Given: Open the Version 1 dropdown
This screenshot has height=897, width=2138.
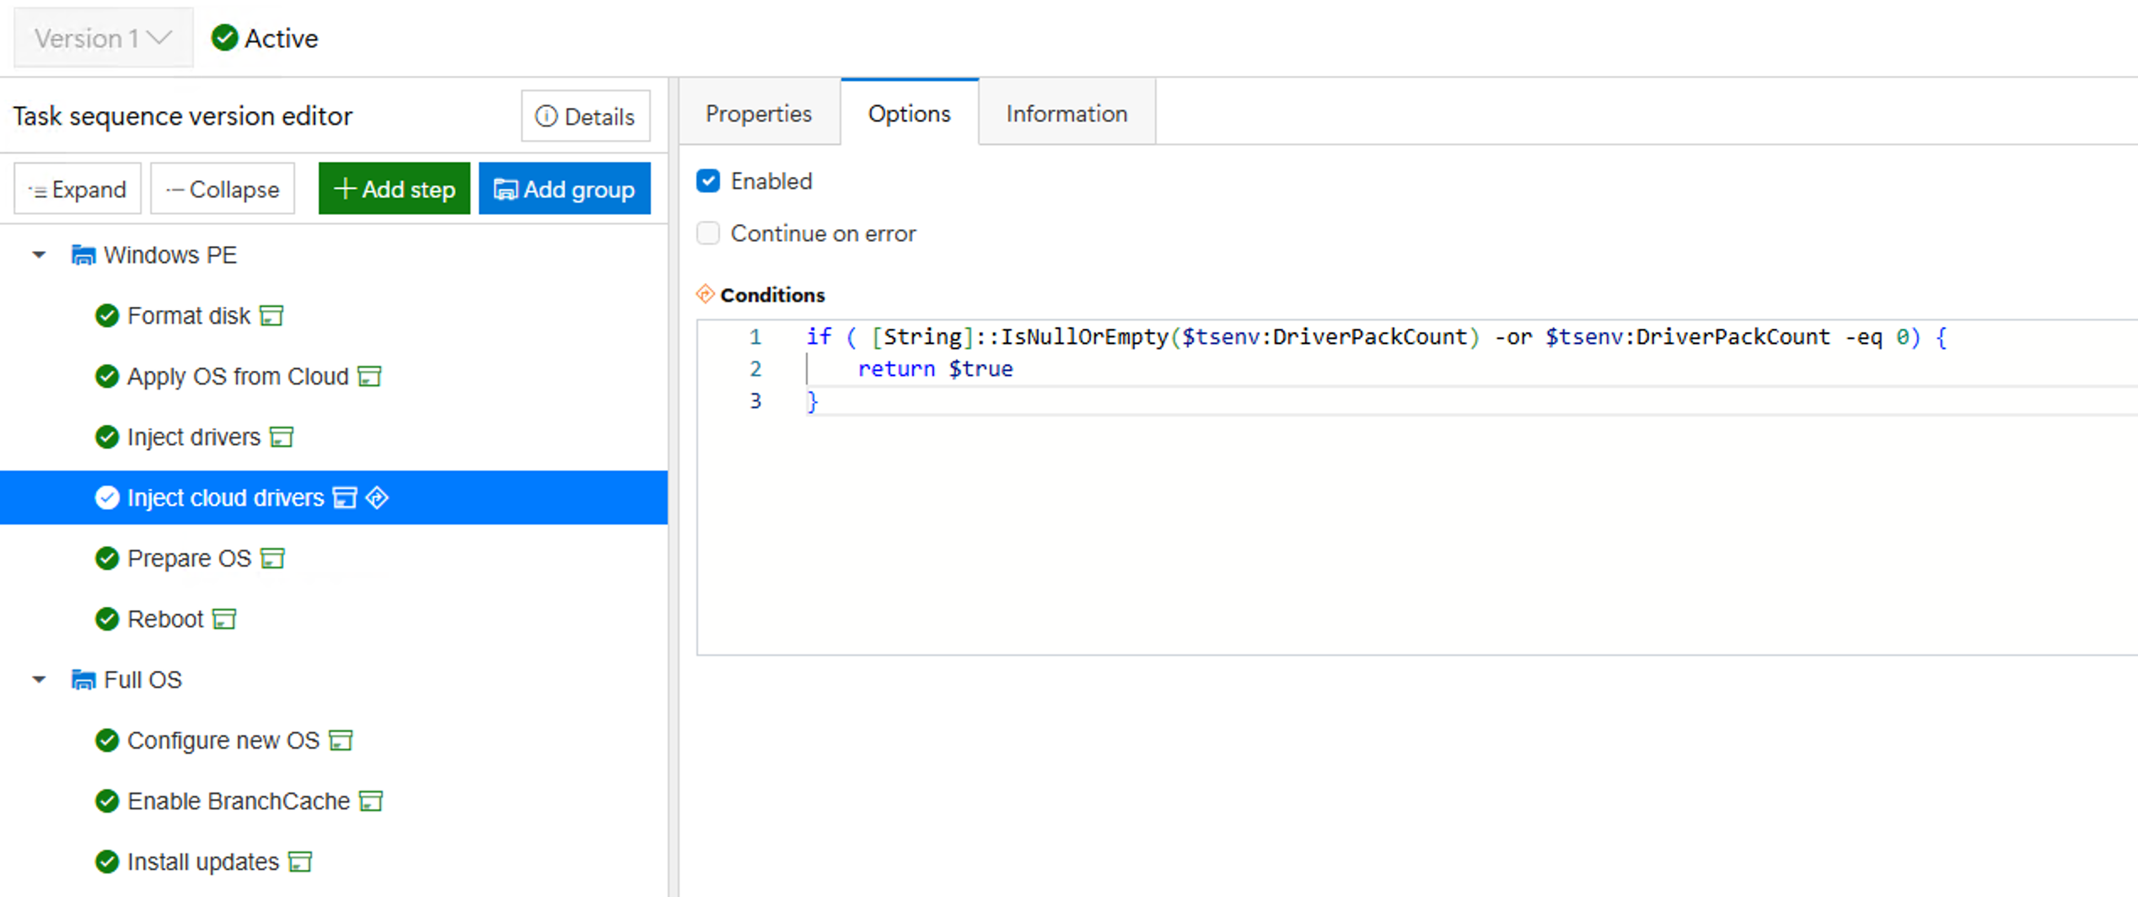Looking at the screenshot, I should point(103,38).
